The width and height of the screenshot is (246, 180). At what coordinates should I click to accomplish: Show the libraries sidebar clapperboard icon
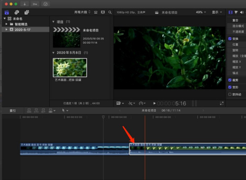coord(7,12)
